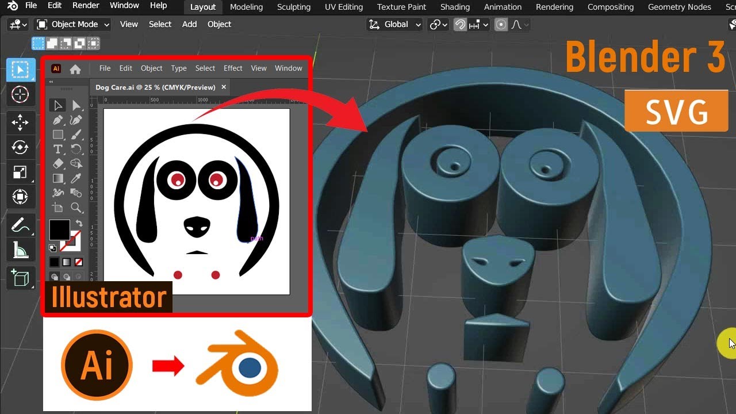The image size is (736, 414).
Task: Open Illustrator's Type menu
Action: (179, 68)
